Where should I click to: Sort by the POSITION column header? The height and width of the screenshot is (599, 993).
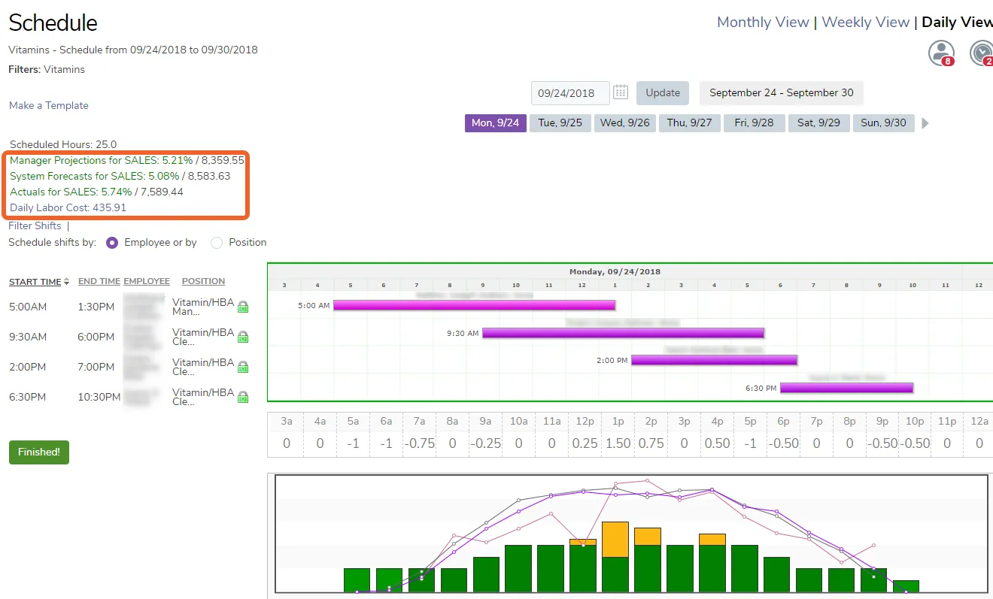coord(203,281)
